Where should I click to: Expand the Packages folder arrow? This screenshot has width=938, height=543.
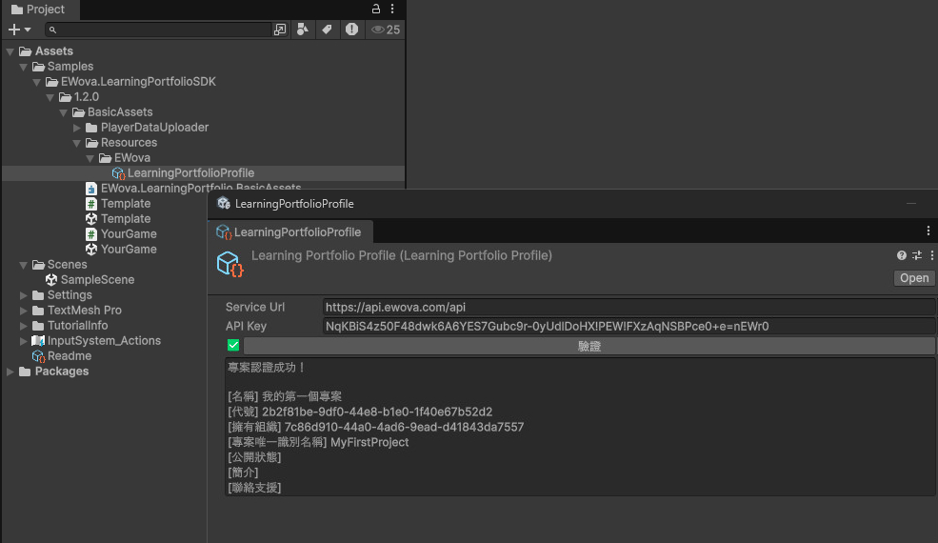10,372
